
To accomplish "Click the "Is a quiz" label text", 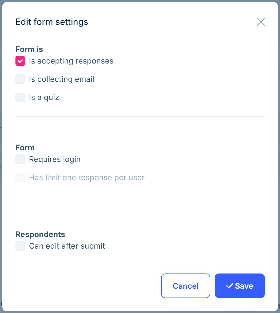I will pos(44,97).
